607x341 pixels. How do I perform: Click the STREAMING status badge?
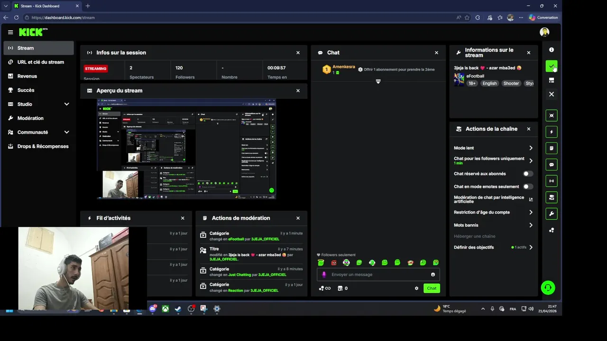[96, 69]
